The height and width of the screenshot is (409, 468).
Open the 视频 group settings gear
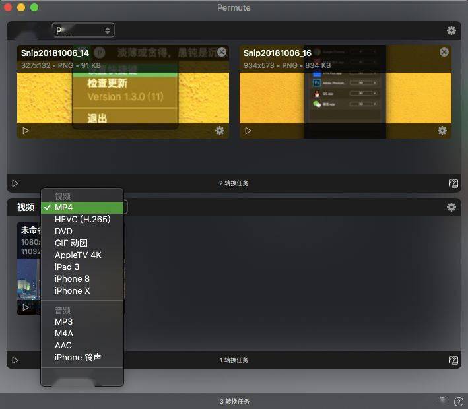point(451,207)
